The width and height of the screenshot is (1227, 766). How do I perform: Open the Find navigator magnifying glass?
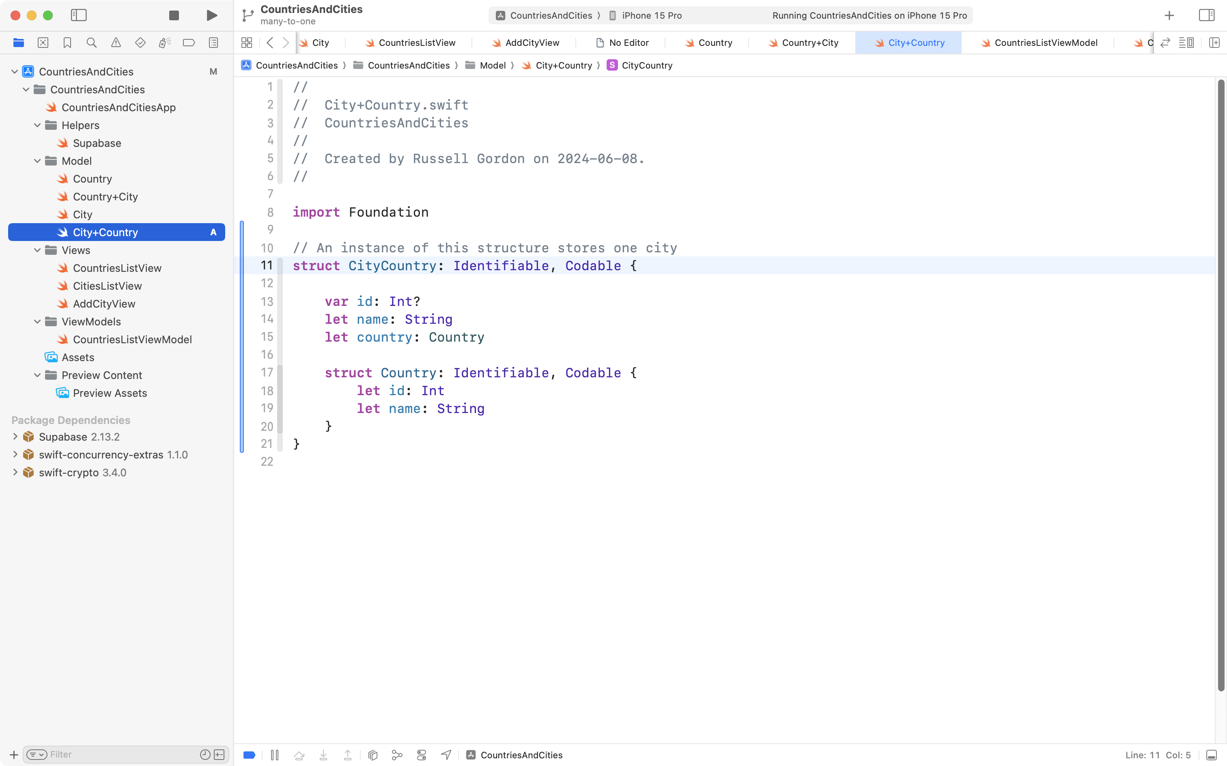92,43
